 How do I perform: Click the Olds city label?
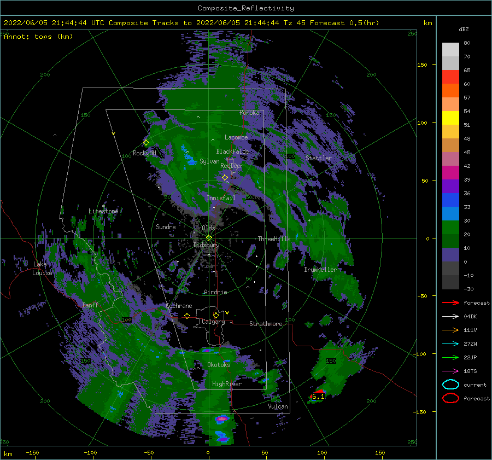(x=208, y=228)
